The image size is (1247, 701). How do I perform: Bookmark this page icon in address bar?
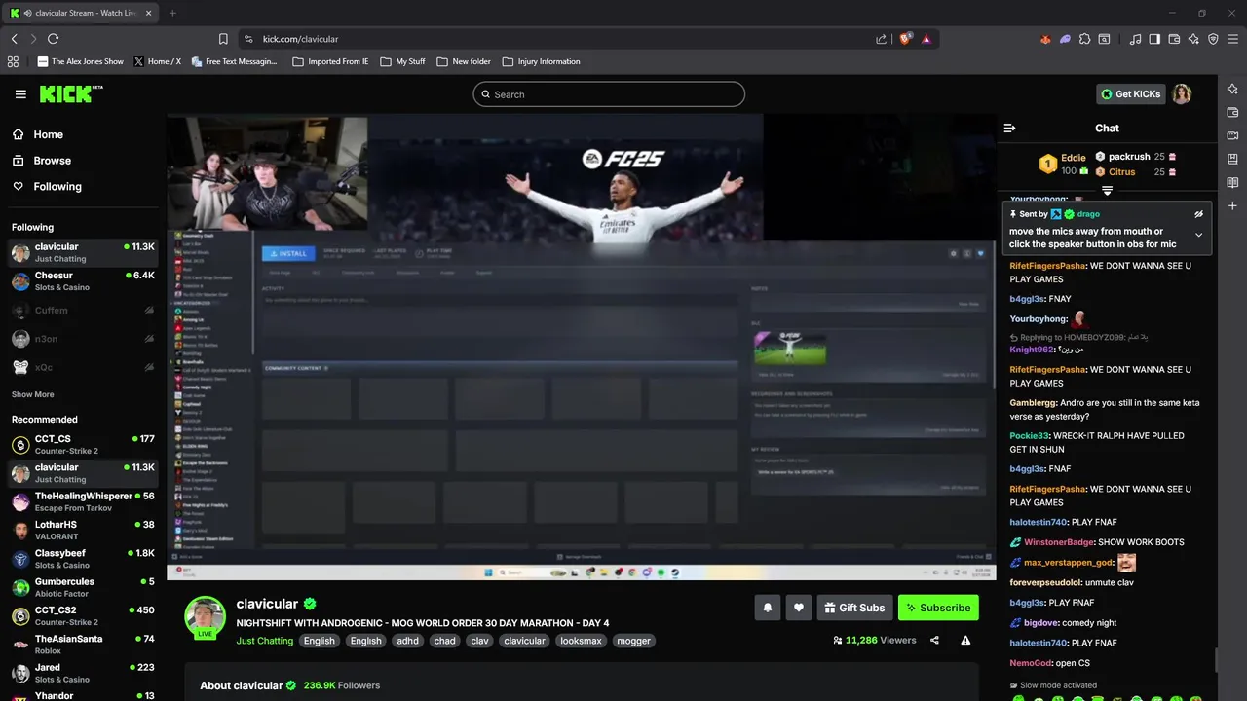pos(223,39)
